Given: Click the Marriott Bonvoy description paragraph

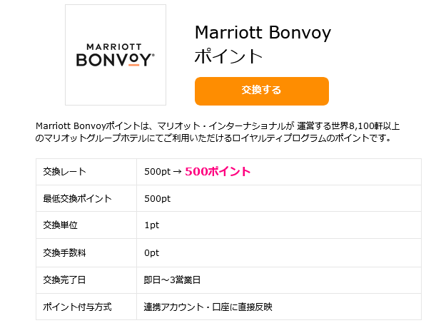Looking at the screenshot, I should (218, 132).
